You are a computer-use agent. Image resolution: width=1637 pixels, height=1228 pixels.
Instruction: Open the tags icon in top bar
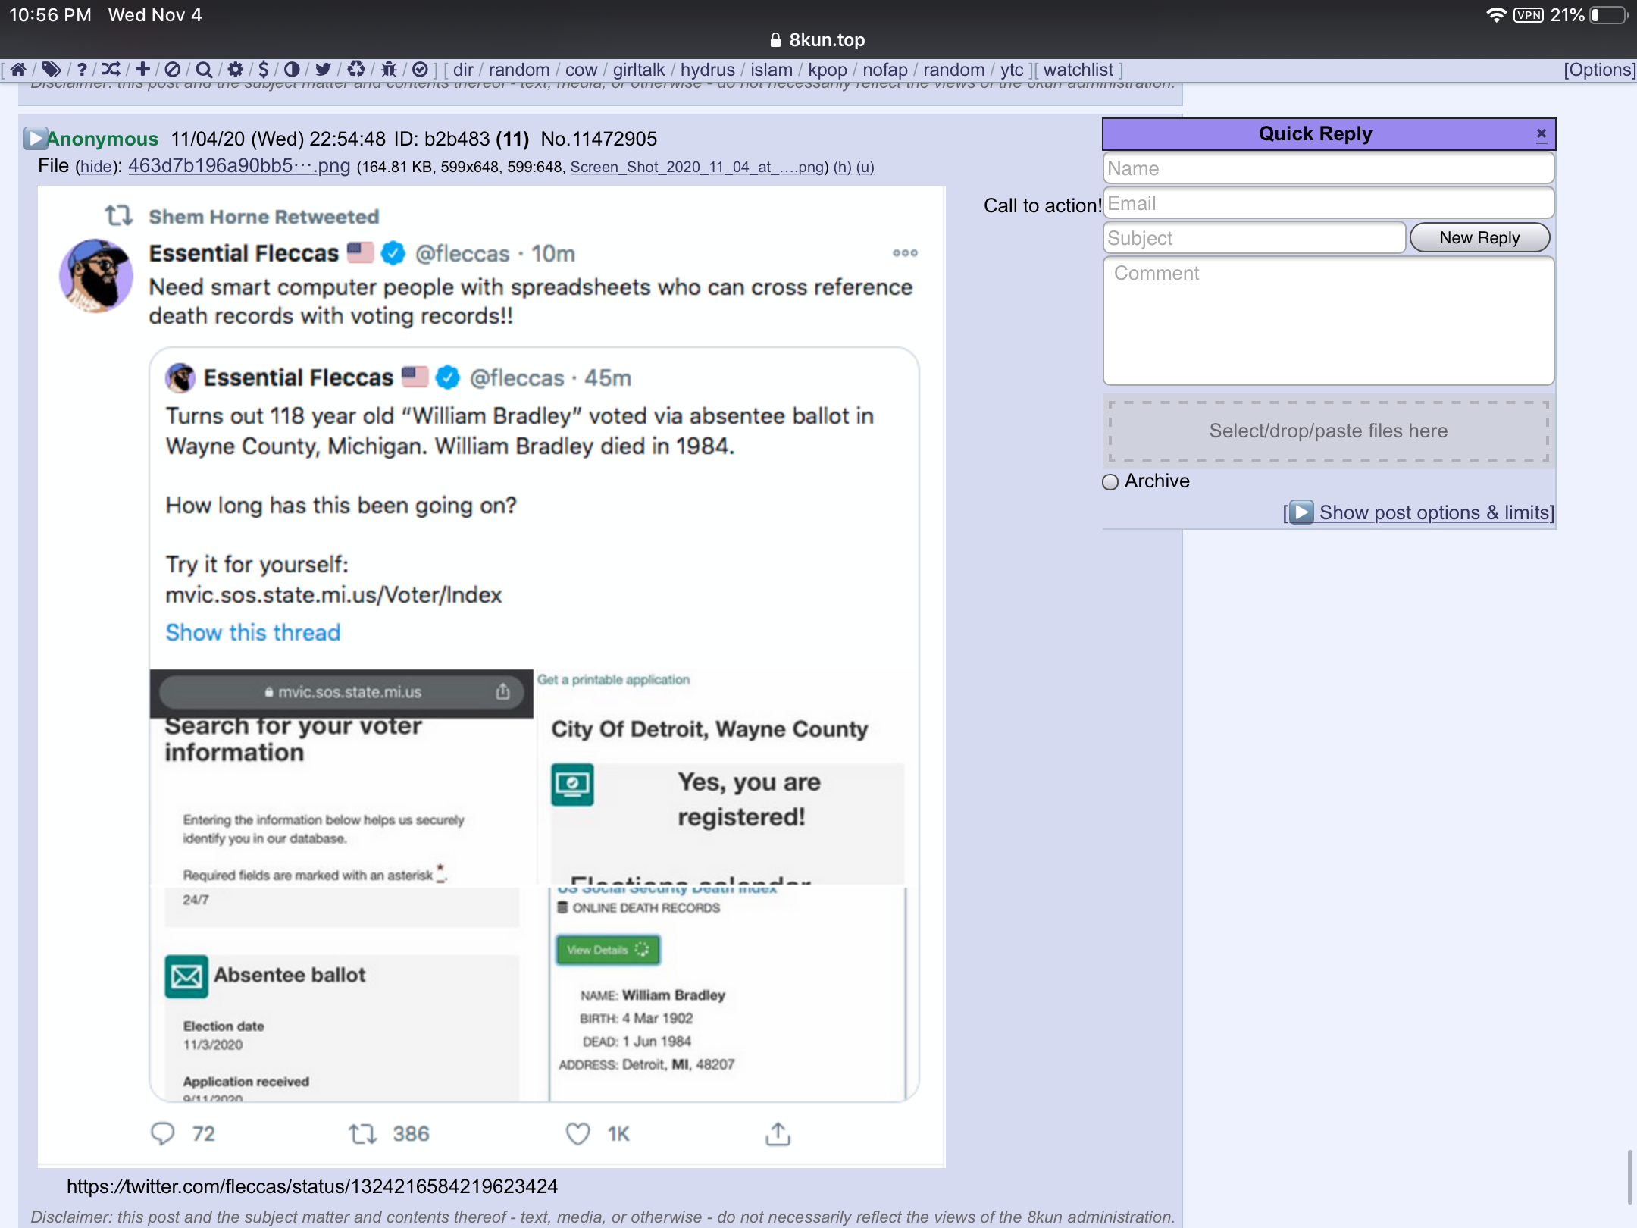pyautogui.click(x=52, y=70)
